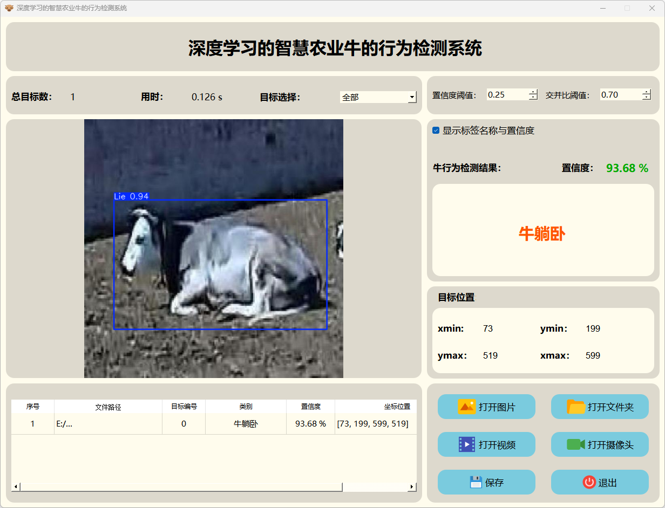The width and height of the screenshot is (665, 508).
Task: Click the ymin value 199
Action: click(x=593, y=328)
